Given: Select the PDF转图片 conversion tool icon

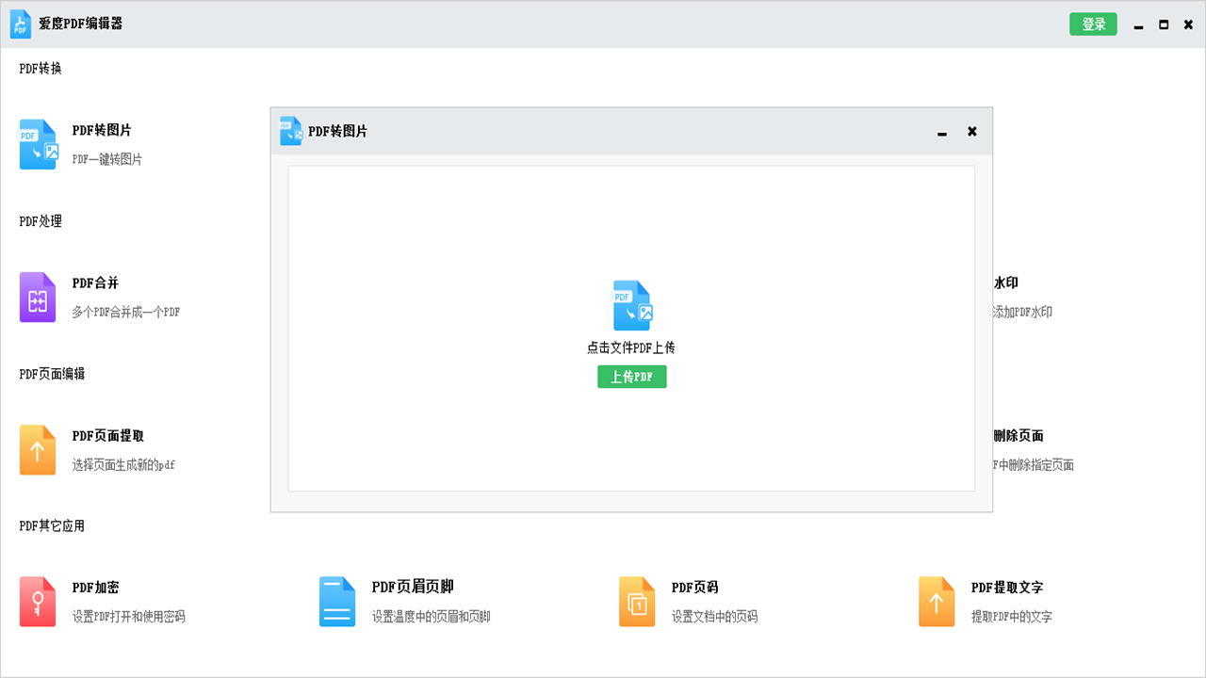Looking at the screenshot, I should (38, 144).
